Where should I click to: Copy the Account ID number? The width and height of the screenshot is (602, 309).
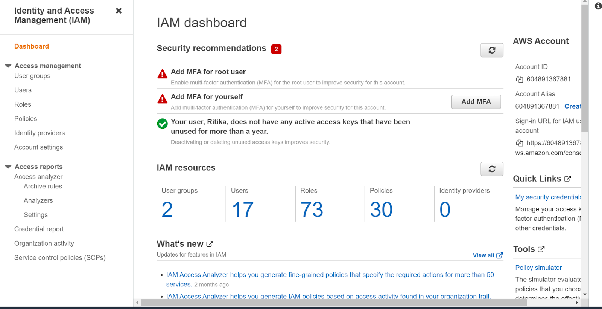click(520, 79)
